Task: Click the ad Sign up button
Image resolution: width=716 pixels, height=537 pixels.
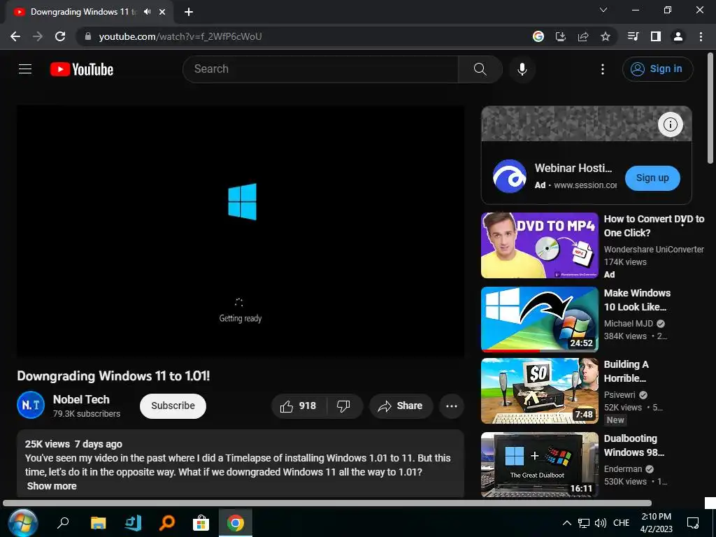Action: 652,178
